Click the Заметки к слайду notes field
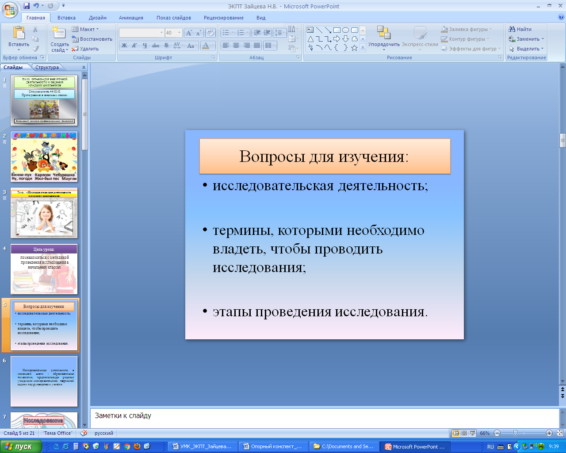Viewport: 566px width, 453px height. point(325,418)
